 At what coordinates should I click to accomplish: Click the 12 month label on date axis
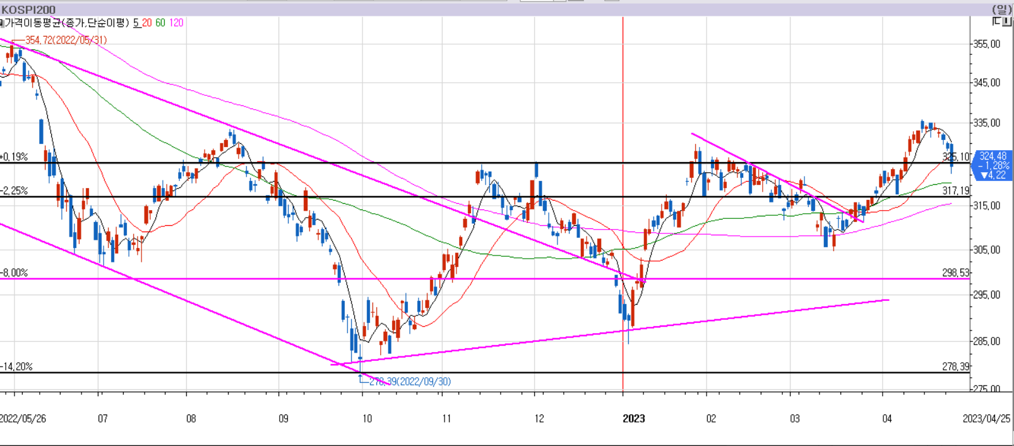click(x=539, y=418)
